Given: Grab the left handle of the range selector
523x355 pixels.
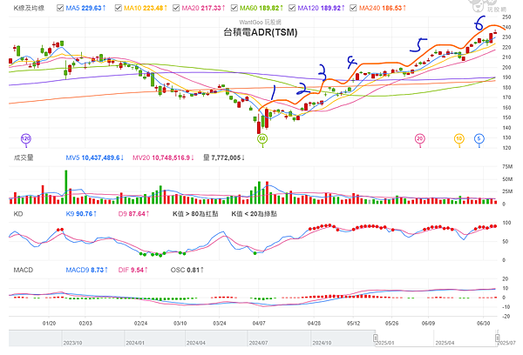Looking at the screenshot, I should (375, 338).
